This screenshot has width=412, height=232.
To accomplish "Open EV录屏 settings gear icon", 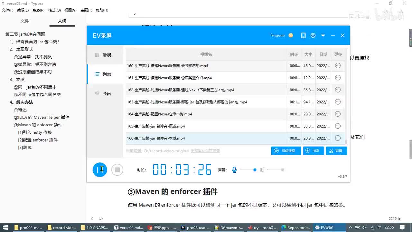I will [313, 35].
